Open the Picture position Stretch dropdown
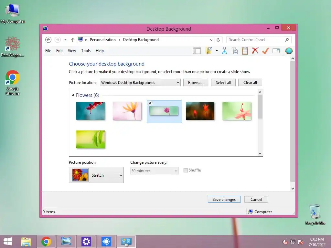Viewport: 331px width, 248px height. [96, 175]
